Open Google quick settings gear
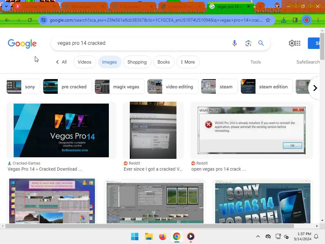The image size is (325, 244). click(292, 43)
